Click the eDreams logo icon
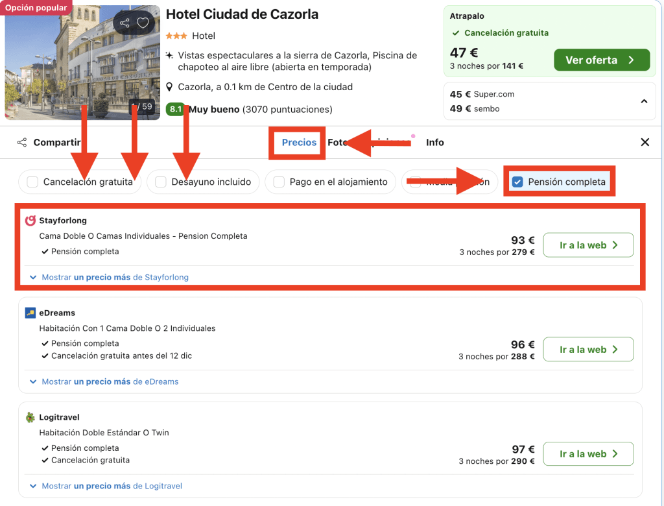Image resolution: width=664 pixels, height=506 pixels. 30,313
